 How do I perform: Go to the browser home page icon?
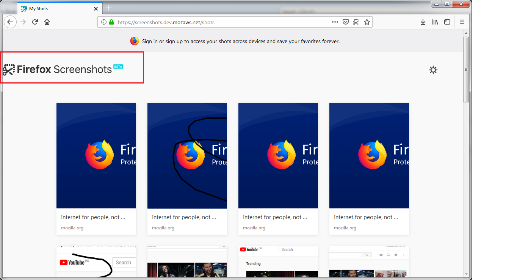(x=47, y=22)
